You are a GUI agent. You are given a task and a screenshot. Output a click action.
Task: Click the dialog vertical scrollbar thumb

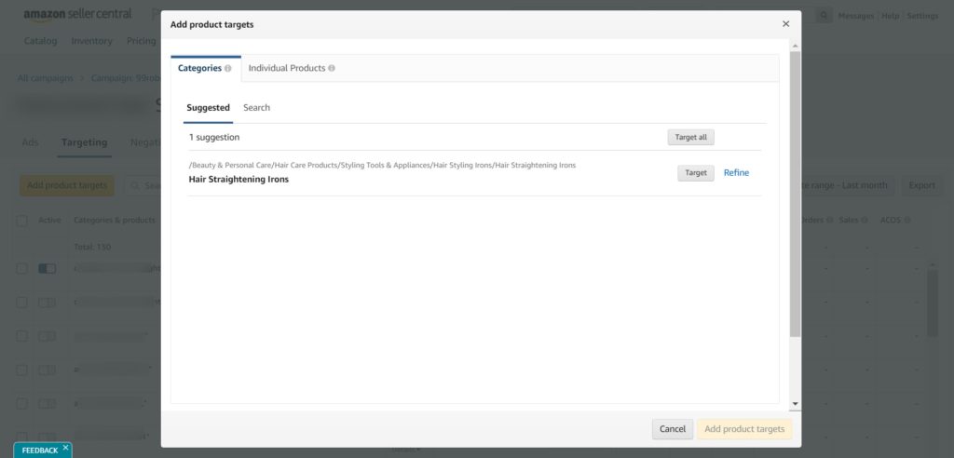[796, 195]
